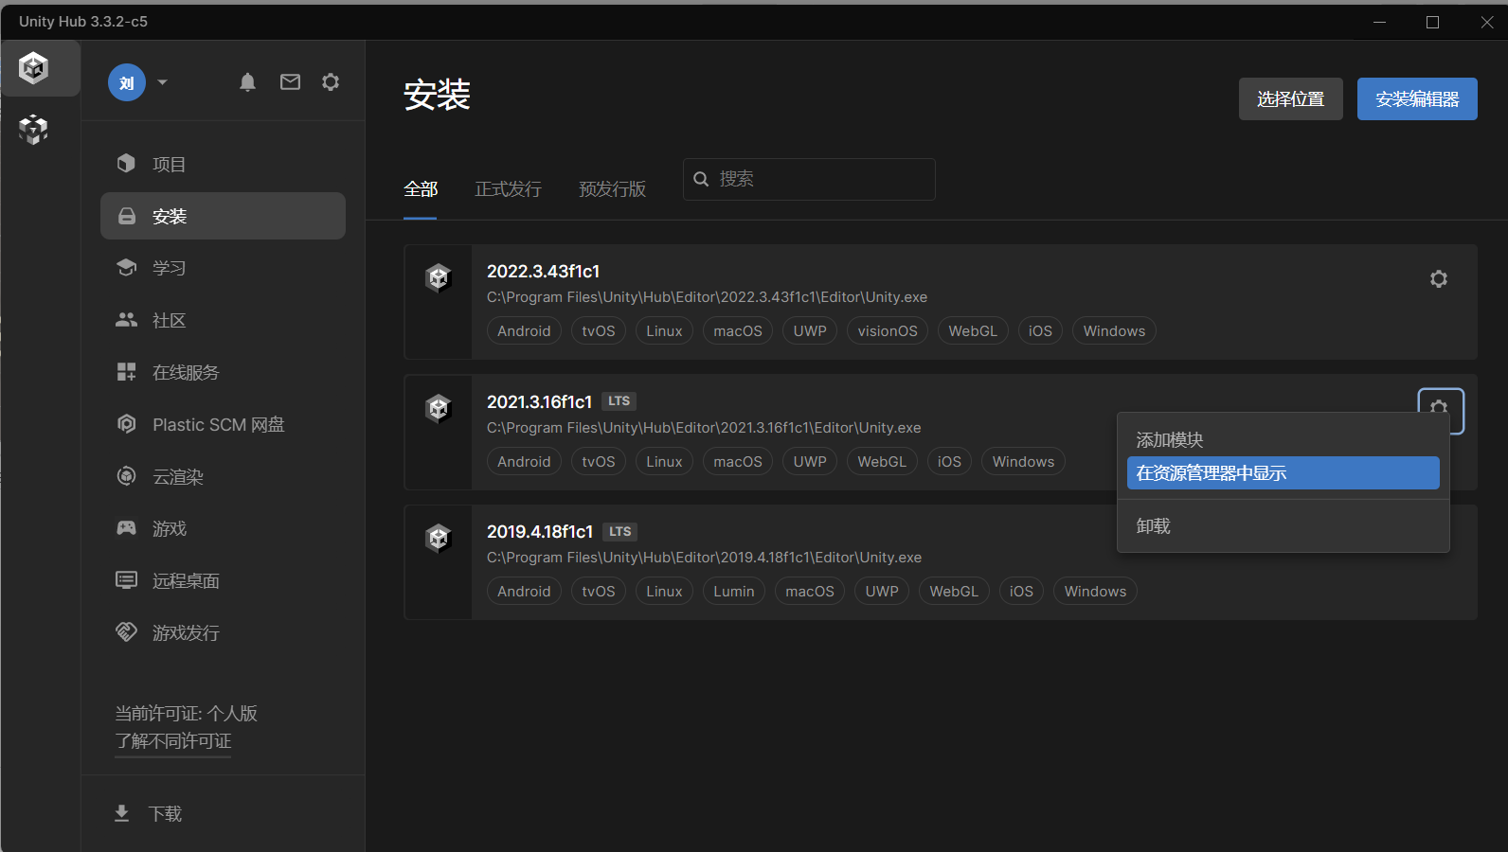Click the 游戏 gamepad icon

[x=126, y=527]
